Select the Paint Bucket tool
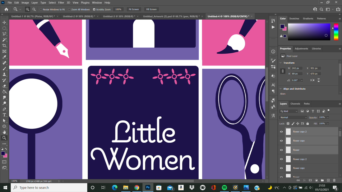 4,92
